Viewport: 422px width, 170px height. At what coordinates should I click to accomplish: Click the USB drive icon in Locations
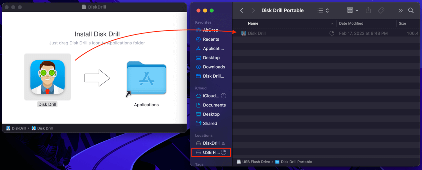click(198, 152)
